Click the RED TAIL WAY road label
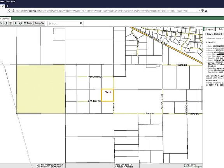This screenshot has height=168, width=224. pyautogui.click(x=95, y=101)
